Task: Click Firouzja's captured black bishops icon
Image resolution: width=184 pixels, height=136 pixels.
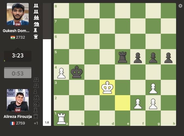Action: (x=37, y=98)
